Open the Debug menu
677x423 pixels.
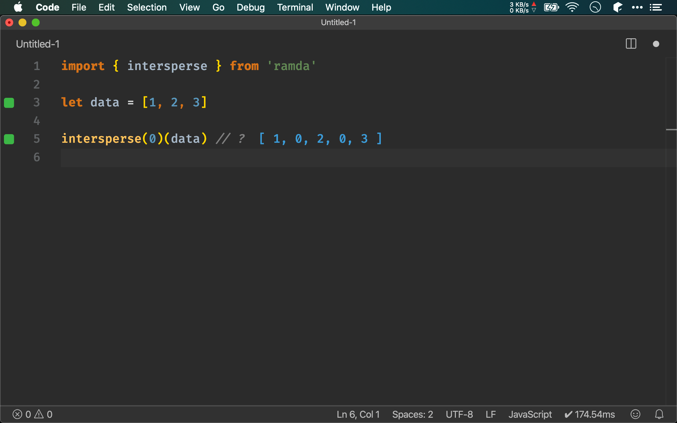pos(250,7)
